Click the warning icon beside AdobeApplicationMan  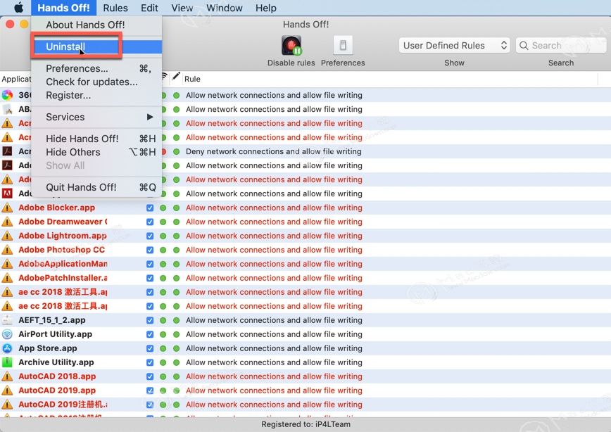click(7, 264)
